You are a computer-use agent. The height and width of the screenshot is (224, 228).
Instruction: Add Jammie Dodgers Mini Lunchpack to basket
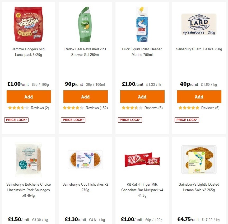(29, 97)
